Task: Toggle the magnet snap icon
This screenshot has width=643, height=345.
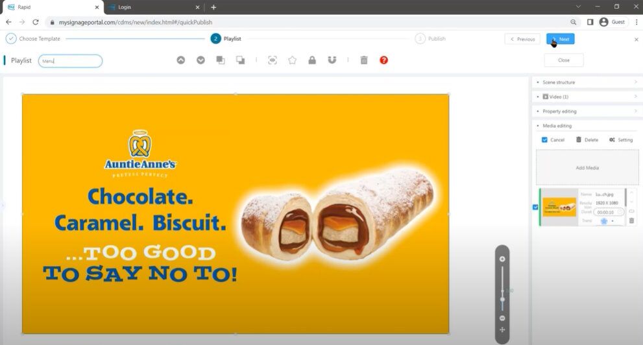Action: [332, 60]
